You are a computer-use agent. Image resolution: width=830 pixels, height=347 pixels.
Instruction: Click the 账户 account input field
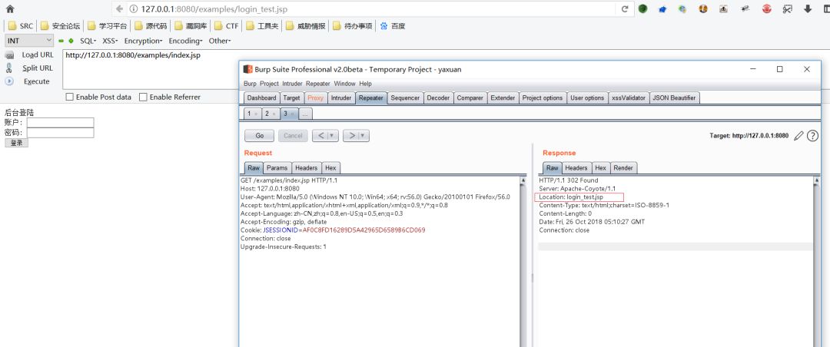coord(61,123)
